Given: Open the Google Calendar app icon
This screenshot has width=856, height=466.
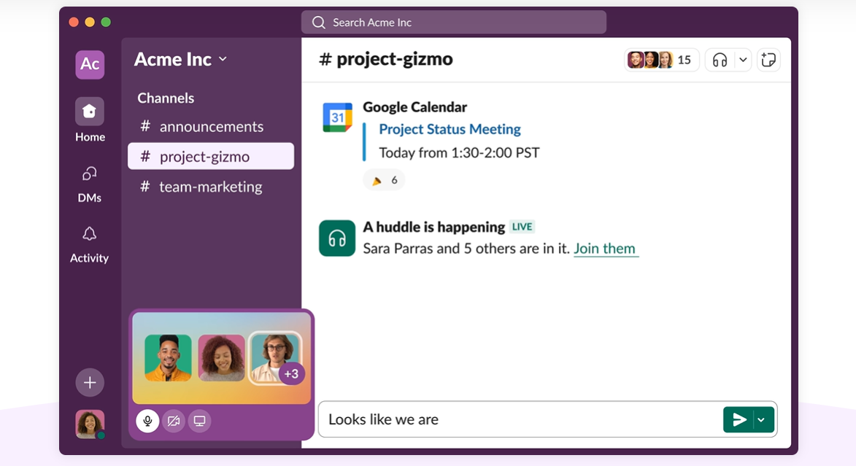Looking at the screenshot, I should (337, 114).
